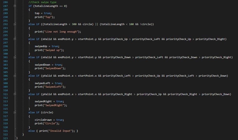
Task: Click the string "SwipedLeft"
Action: (x=53, y=87)
